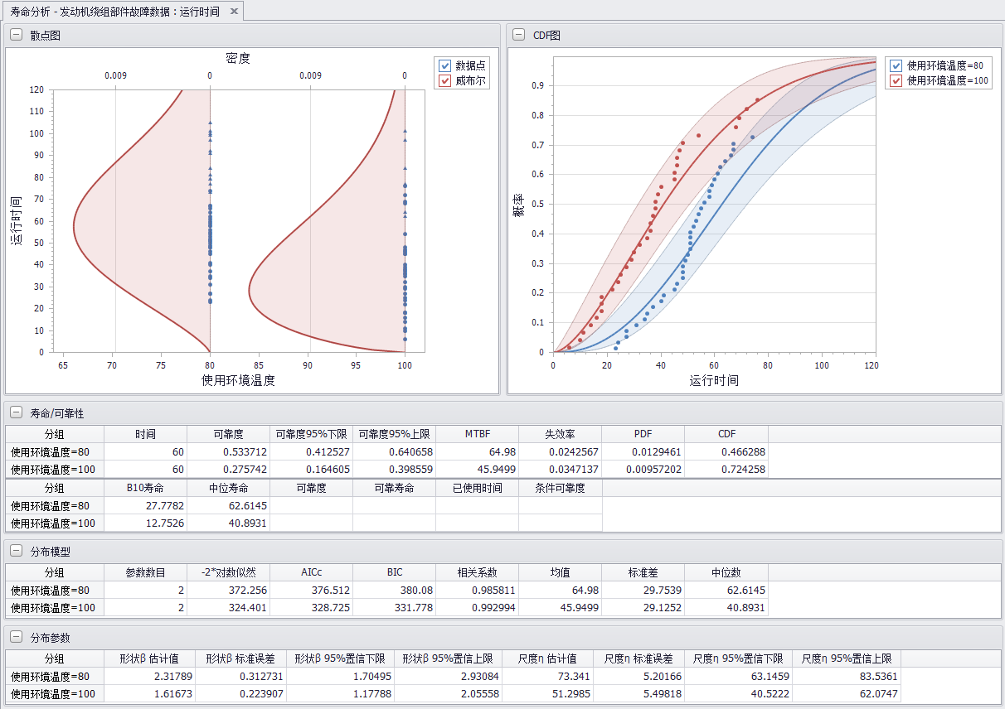Uncheck the 威布尔 legend checkbox

(x=445, y=81)
